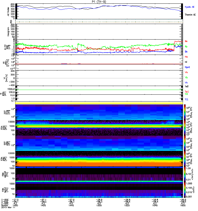Click the red Viz velocity legend label
Screen dimensions: 198x211
[186, 72]
